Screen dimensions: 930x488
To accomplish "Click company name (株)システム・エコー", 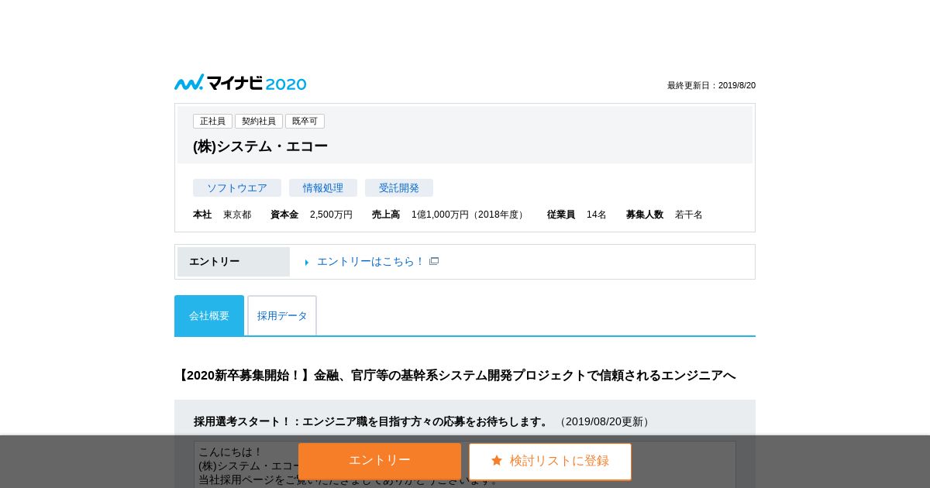I will (x=260, y=146).
